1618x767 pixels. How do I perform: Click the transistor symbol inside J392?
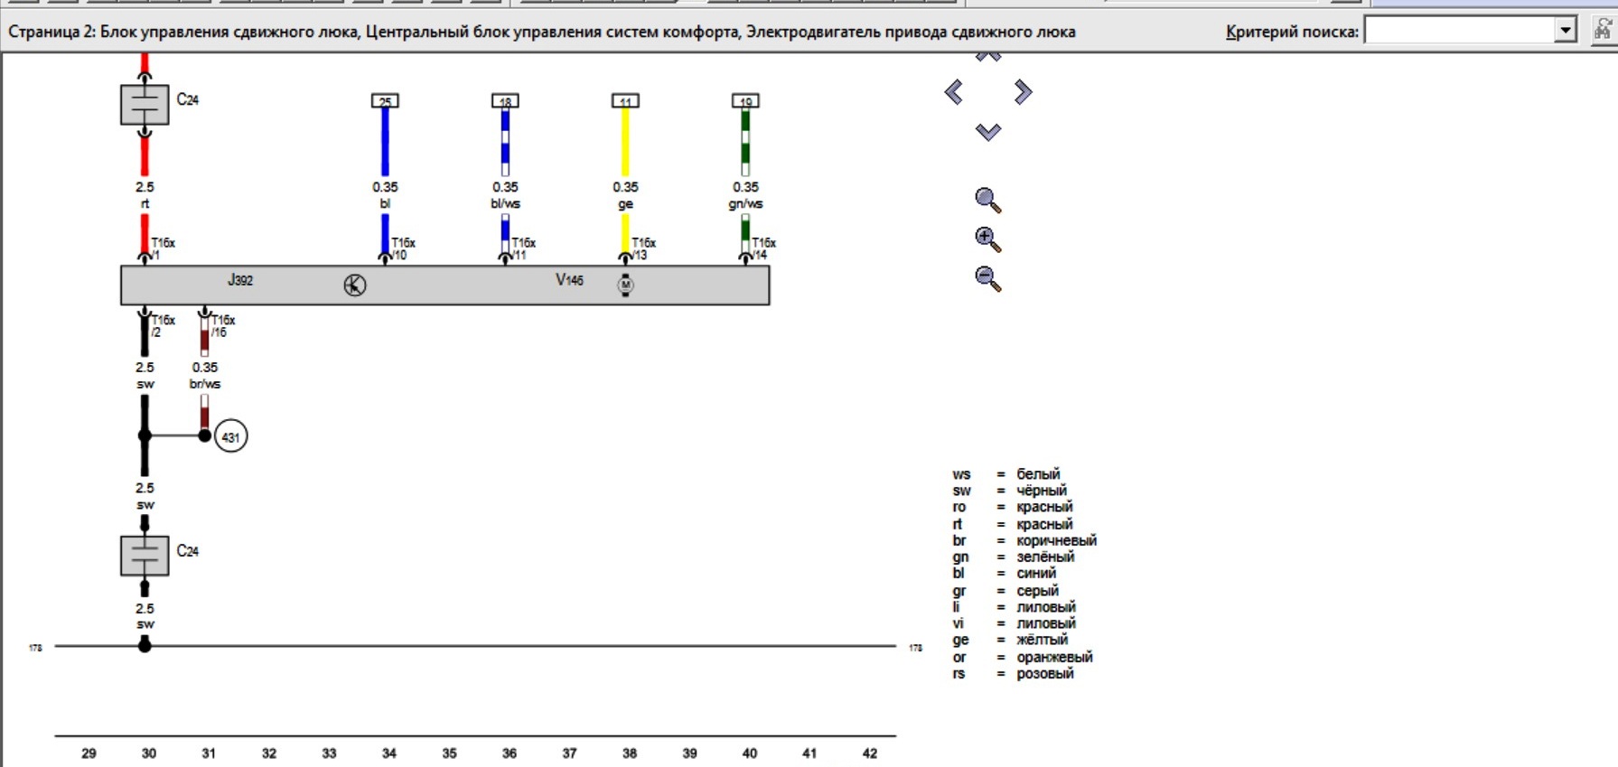355,285
